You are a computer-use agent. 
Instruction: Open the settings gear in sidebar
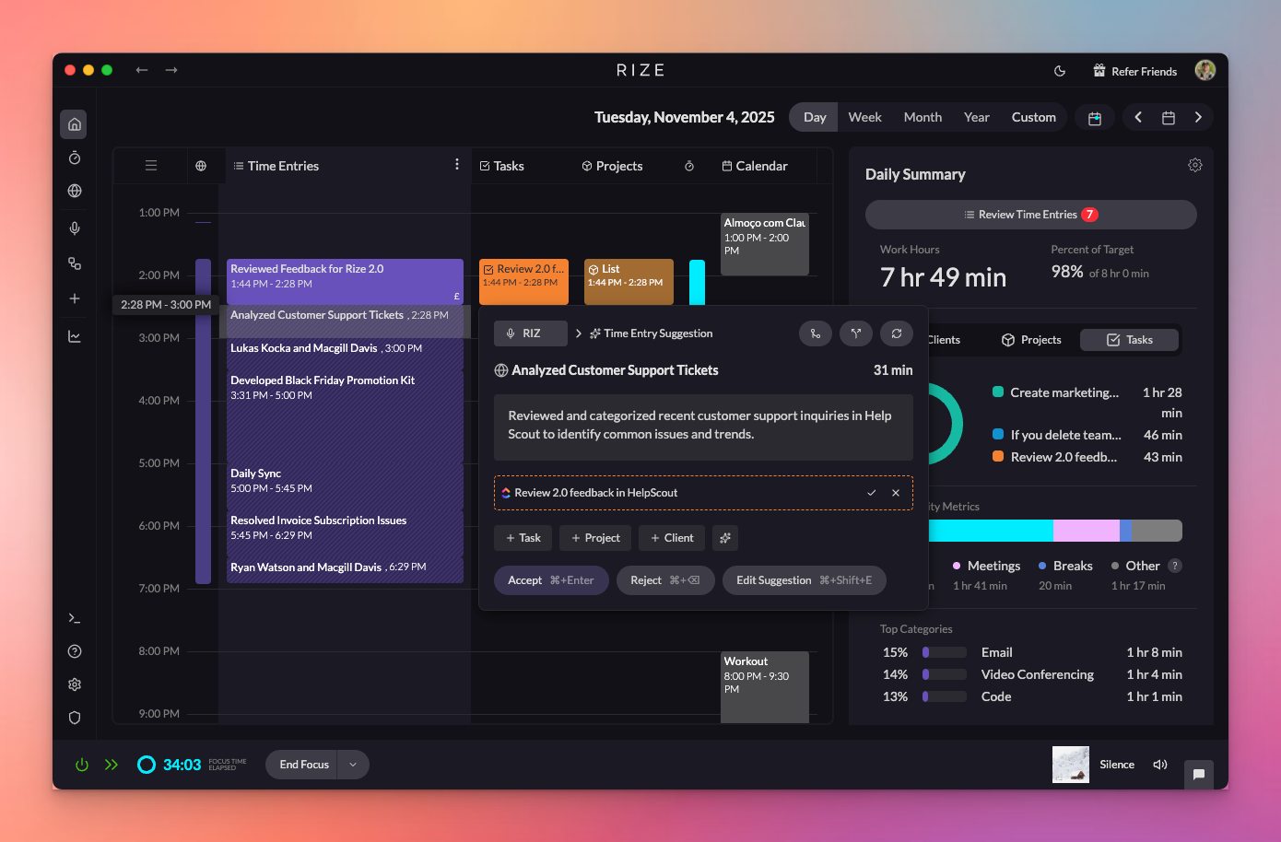(75, 684)
